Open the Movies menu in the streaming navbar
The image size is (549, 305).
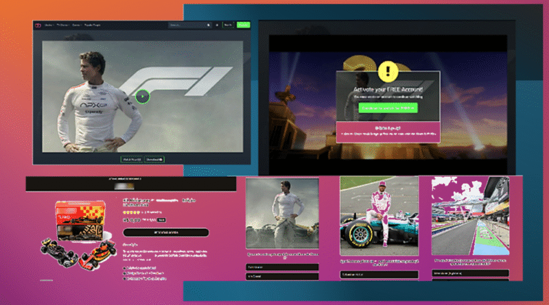(49, 25)
